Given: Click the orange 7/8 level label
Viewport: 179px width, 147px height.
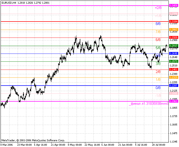Looking at the screenshot, I should [x=158, y=32].
